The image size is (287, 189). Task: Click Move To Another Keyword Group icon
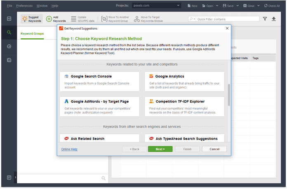[x=104, y=19]
